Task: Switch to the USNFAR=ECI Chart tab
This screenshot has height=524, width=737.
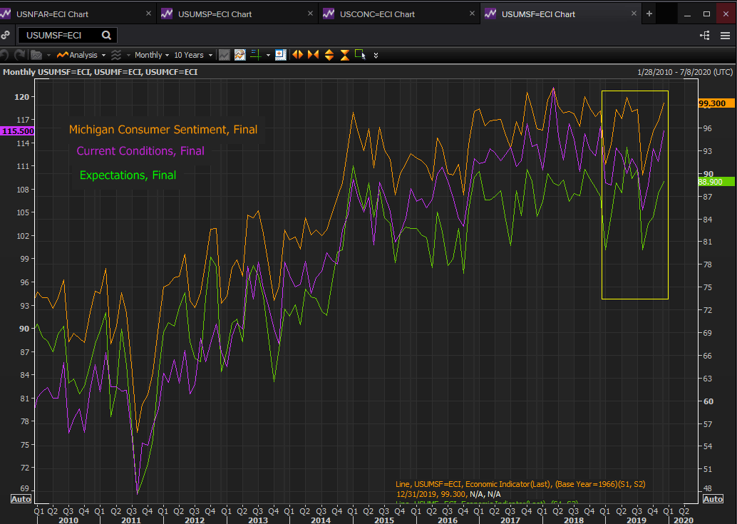Action: pyautogui.click(x=52, y=14)
